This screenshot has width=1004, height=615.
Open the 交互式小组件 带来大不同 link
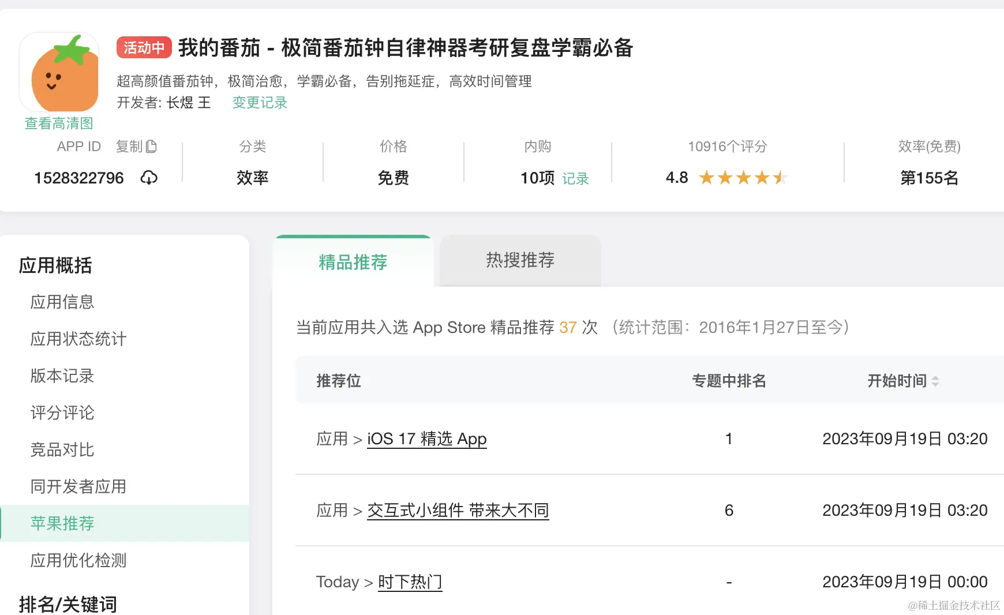coord(458,511)
